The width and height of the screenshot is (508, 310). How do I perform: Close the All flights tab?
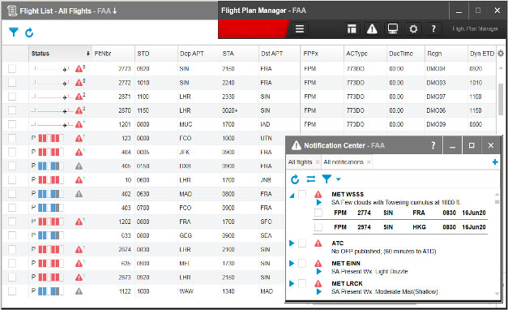tap(317, 162)
